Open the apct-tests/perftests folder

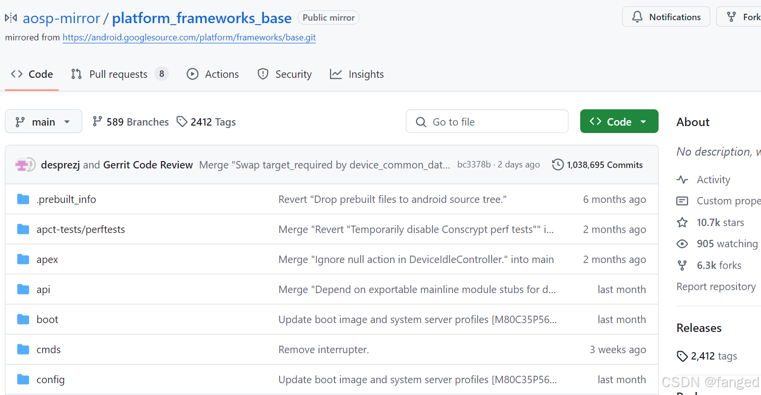(81, 230)
